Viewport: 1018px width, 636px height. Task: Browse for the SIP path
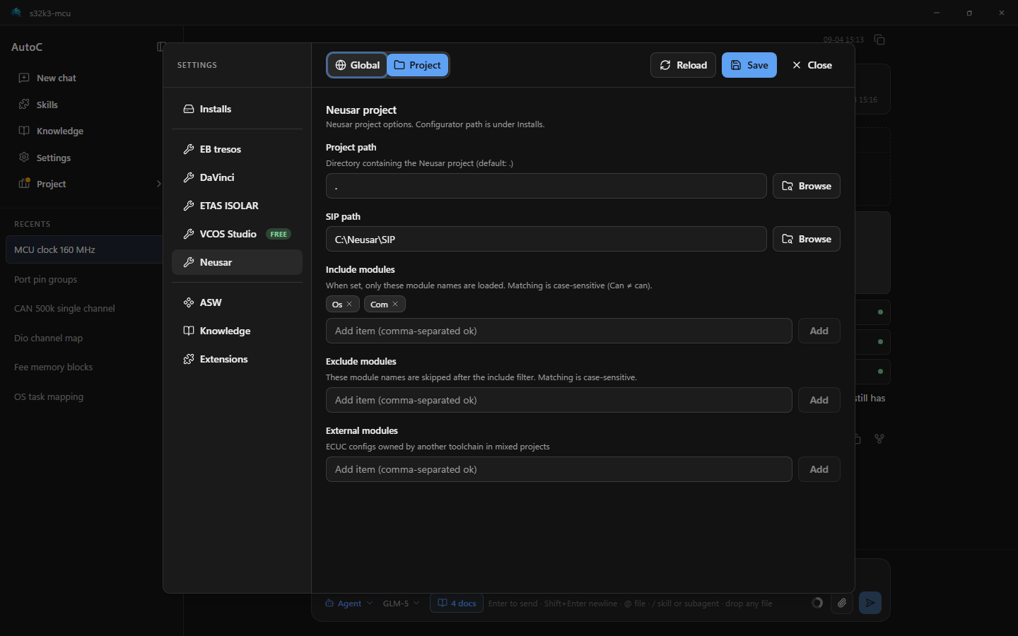click(806, 239)
